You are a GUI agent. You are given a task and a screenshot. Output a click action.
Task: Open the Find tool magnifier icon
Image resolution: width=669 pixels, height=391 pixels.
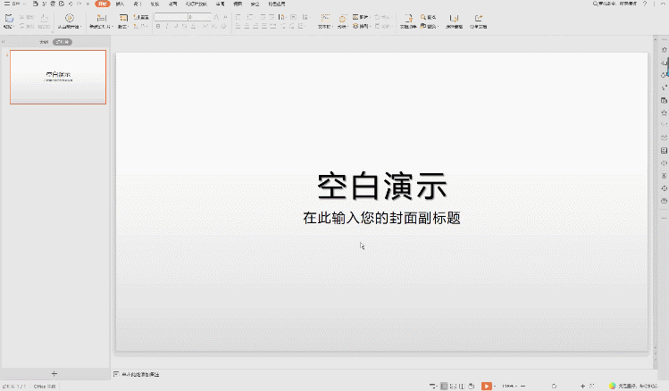(421, 17)
